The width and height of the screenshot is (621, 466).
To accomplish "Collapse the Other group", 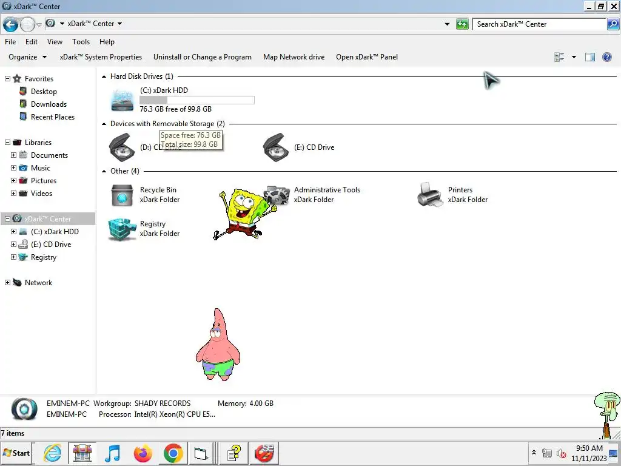I will 104,171.
